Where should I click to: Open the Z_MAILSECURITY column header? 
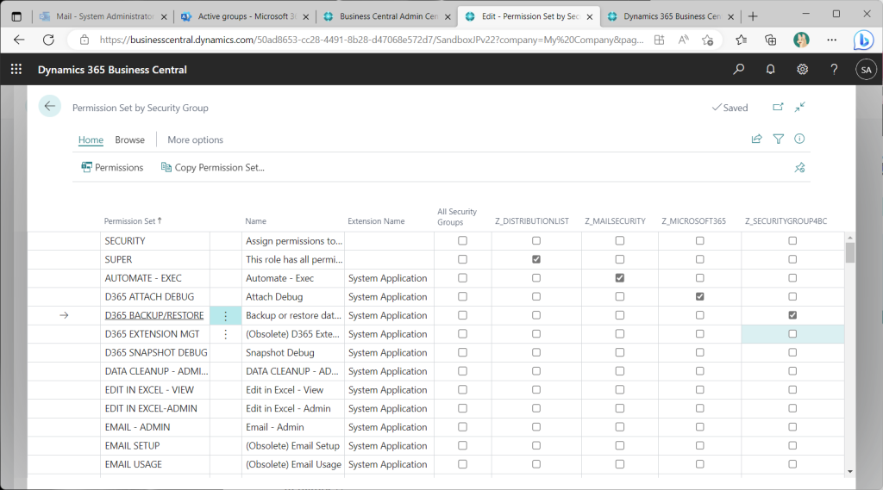click(x=615, y=221)
